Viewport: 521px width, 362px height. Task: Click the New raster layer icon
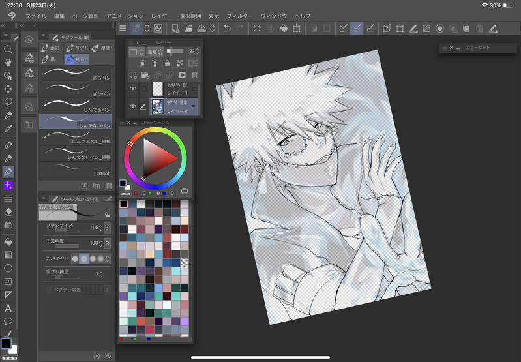tap(133, 75)
